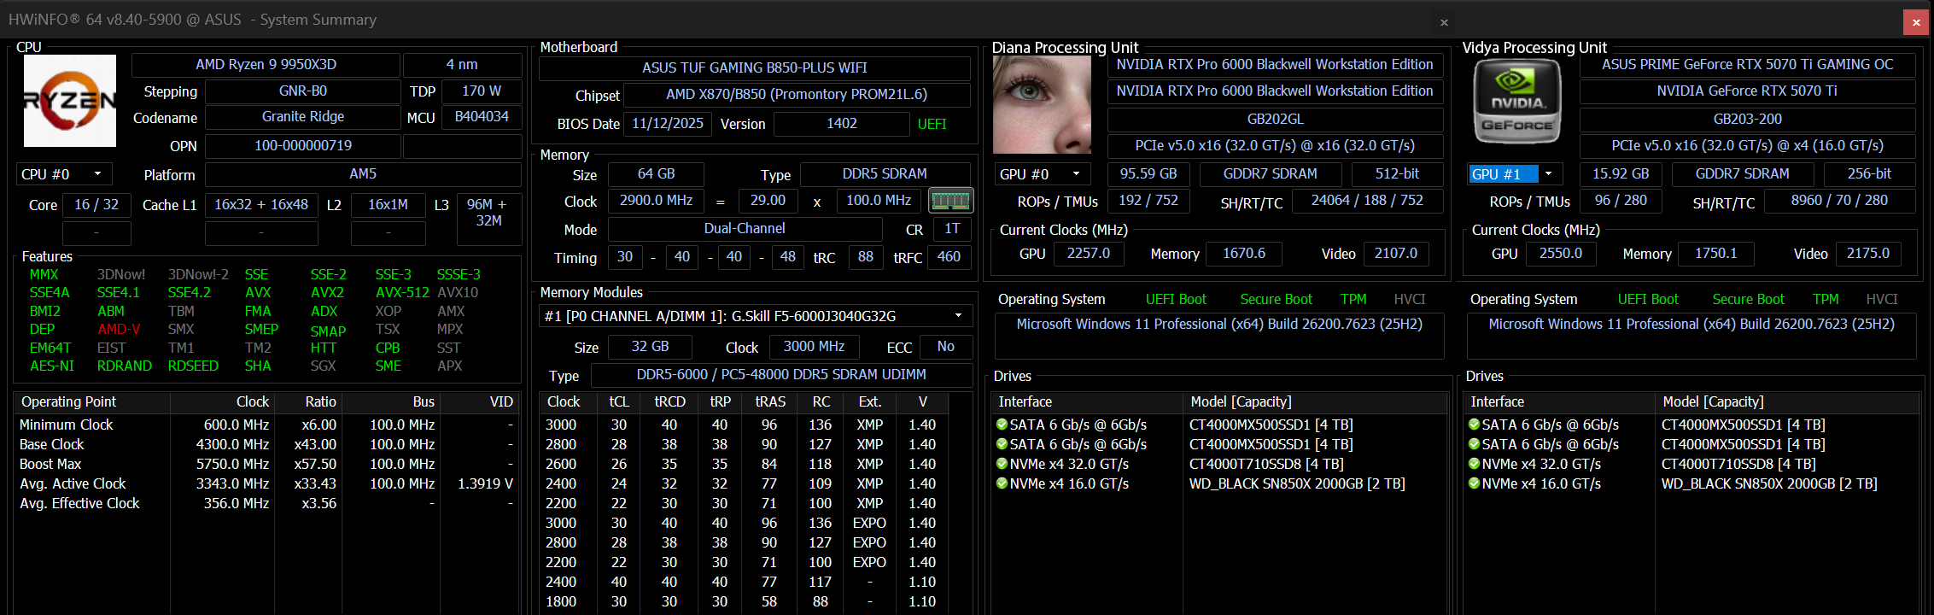Click the GB203-200 chip field

tap(1747, 120)
